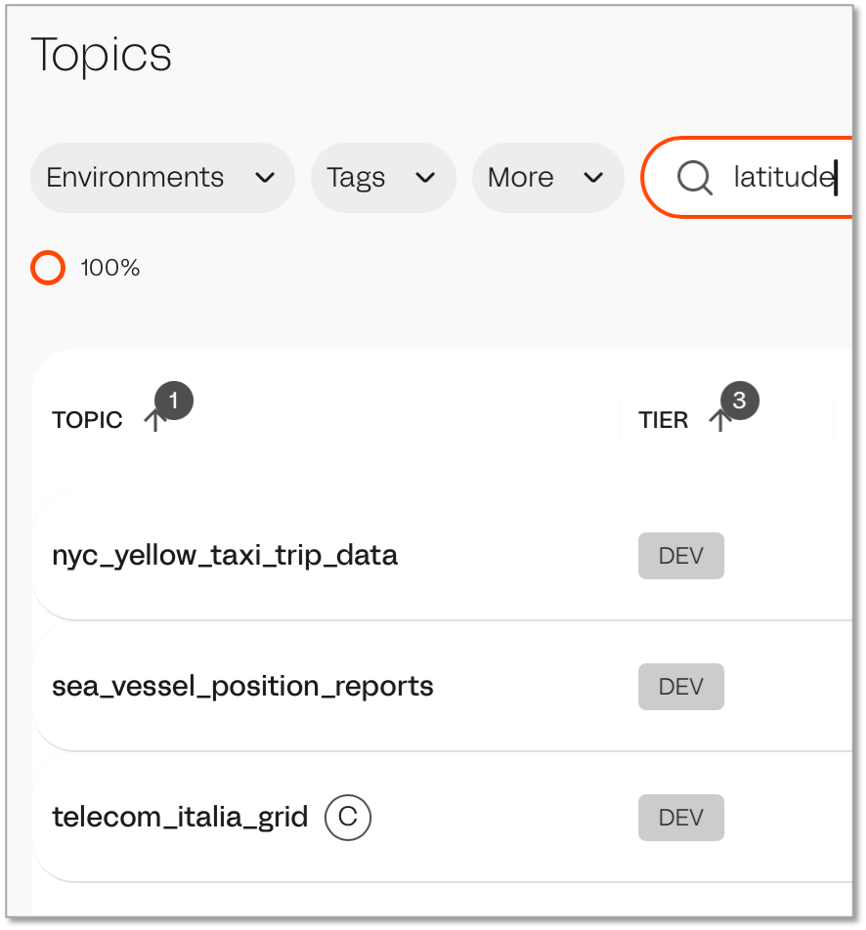Viewport: 866px width, 930px height.
Task: Open telecom_italia_grid topic
Action: 180,817
